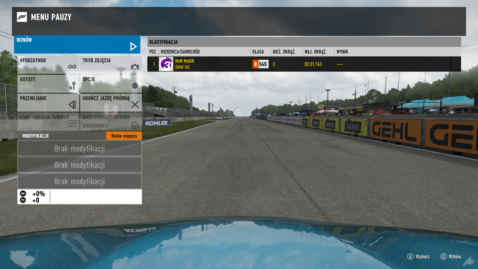Click the Klasa column header
Screen dimensions: 478x269
258,52
